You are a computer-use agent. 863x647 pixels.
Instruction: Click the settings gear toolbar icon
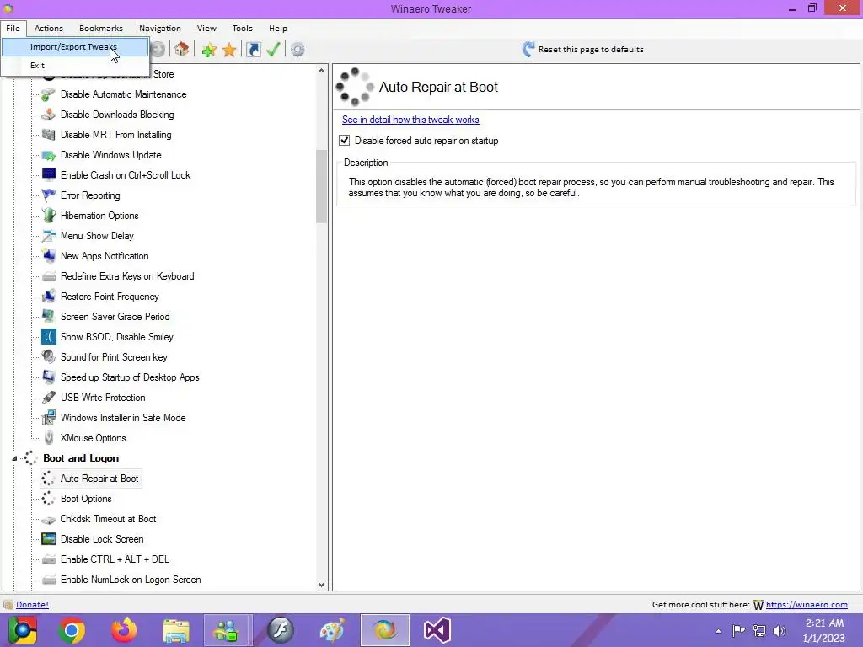click(x=297, y=50)
